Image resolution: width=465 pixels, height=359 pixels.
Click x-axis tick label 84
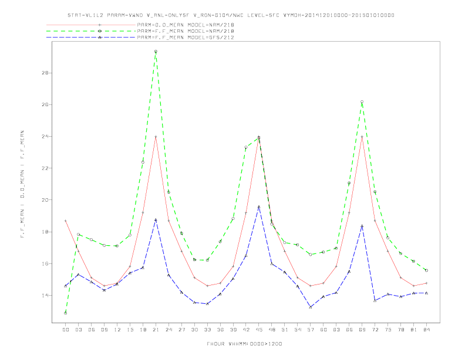(x=426, y=330)
